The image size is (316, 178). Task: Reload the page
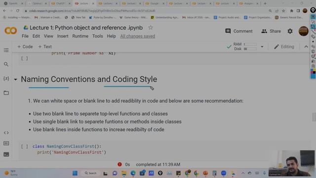click(x=18, y=11)
